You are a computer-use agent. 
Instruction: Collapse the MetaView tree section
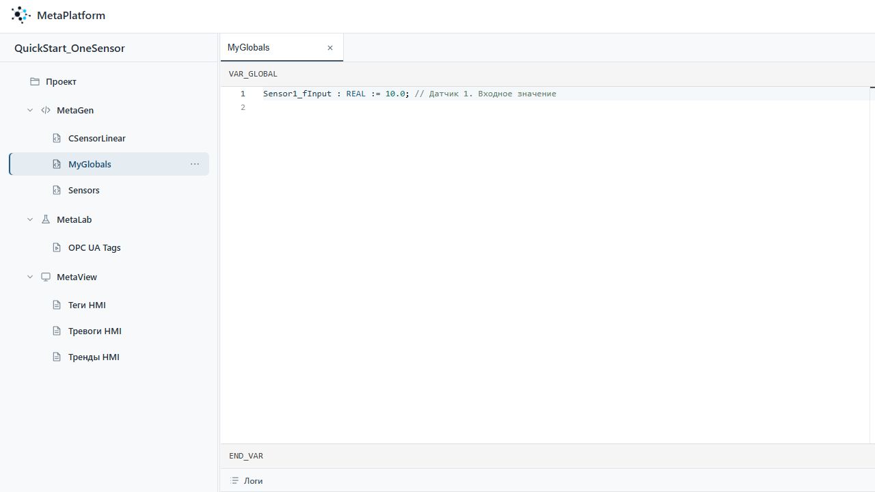tap(30, 277)
